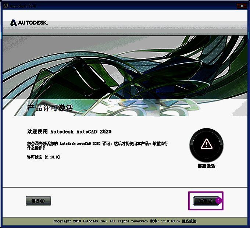This screenshot has height=228, width=250.
Task: Click the 产品许可激活 heading text
Action: (50, 108)
